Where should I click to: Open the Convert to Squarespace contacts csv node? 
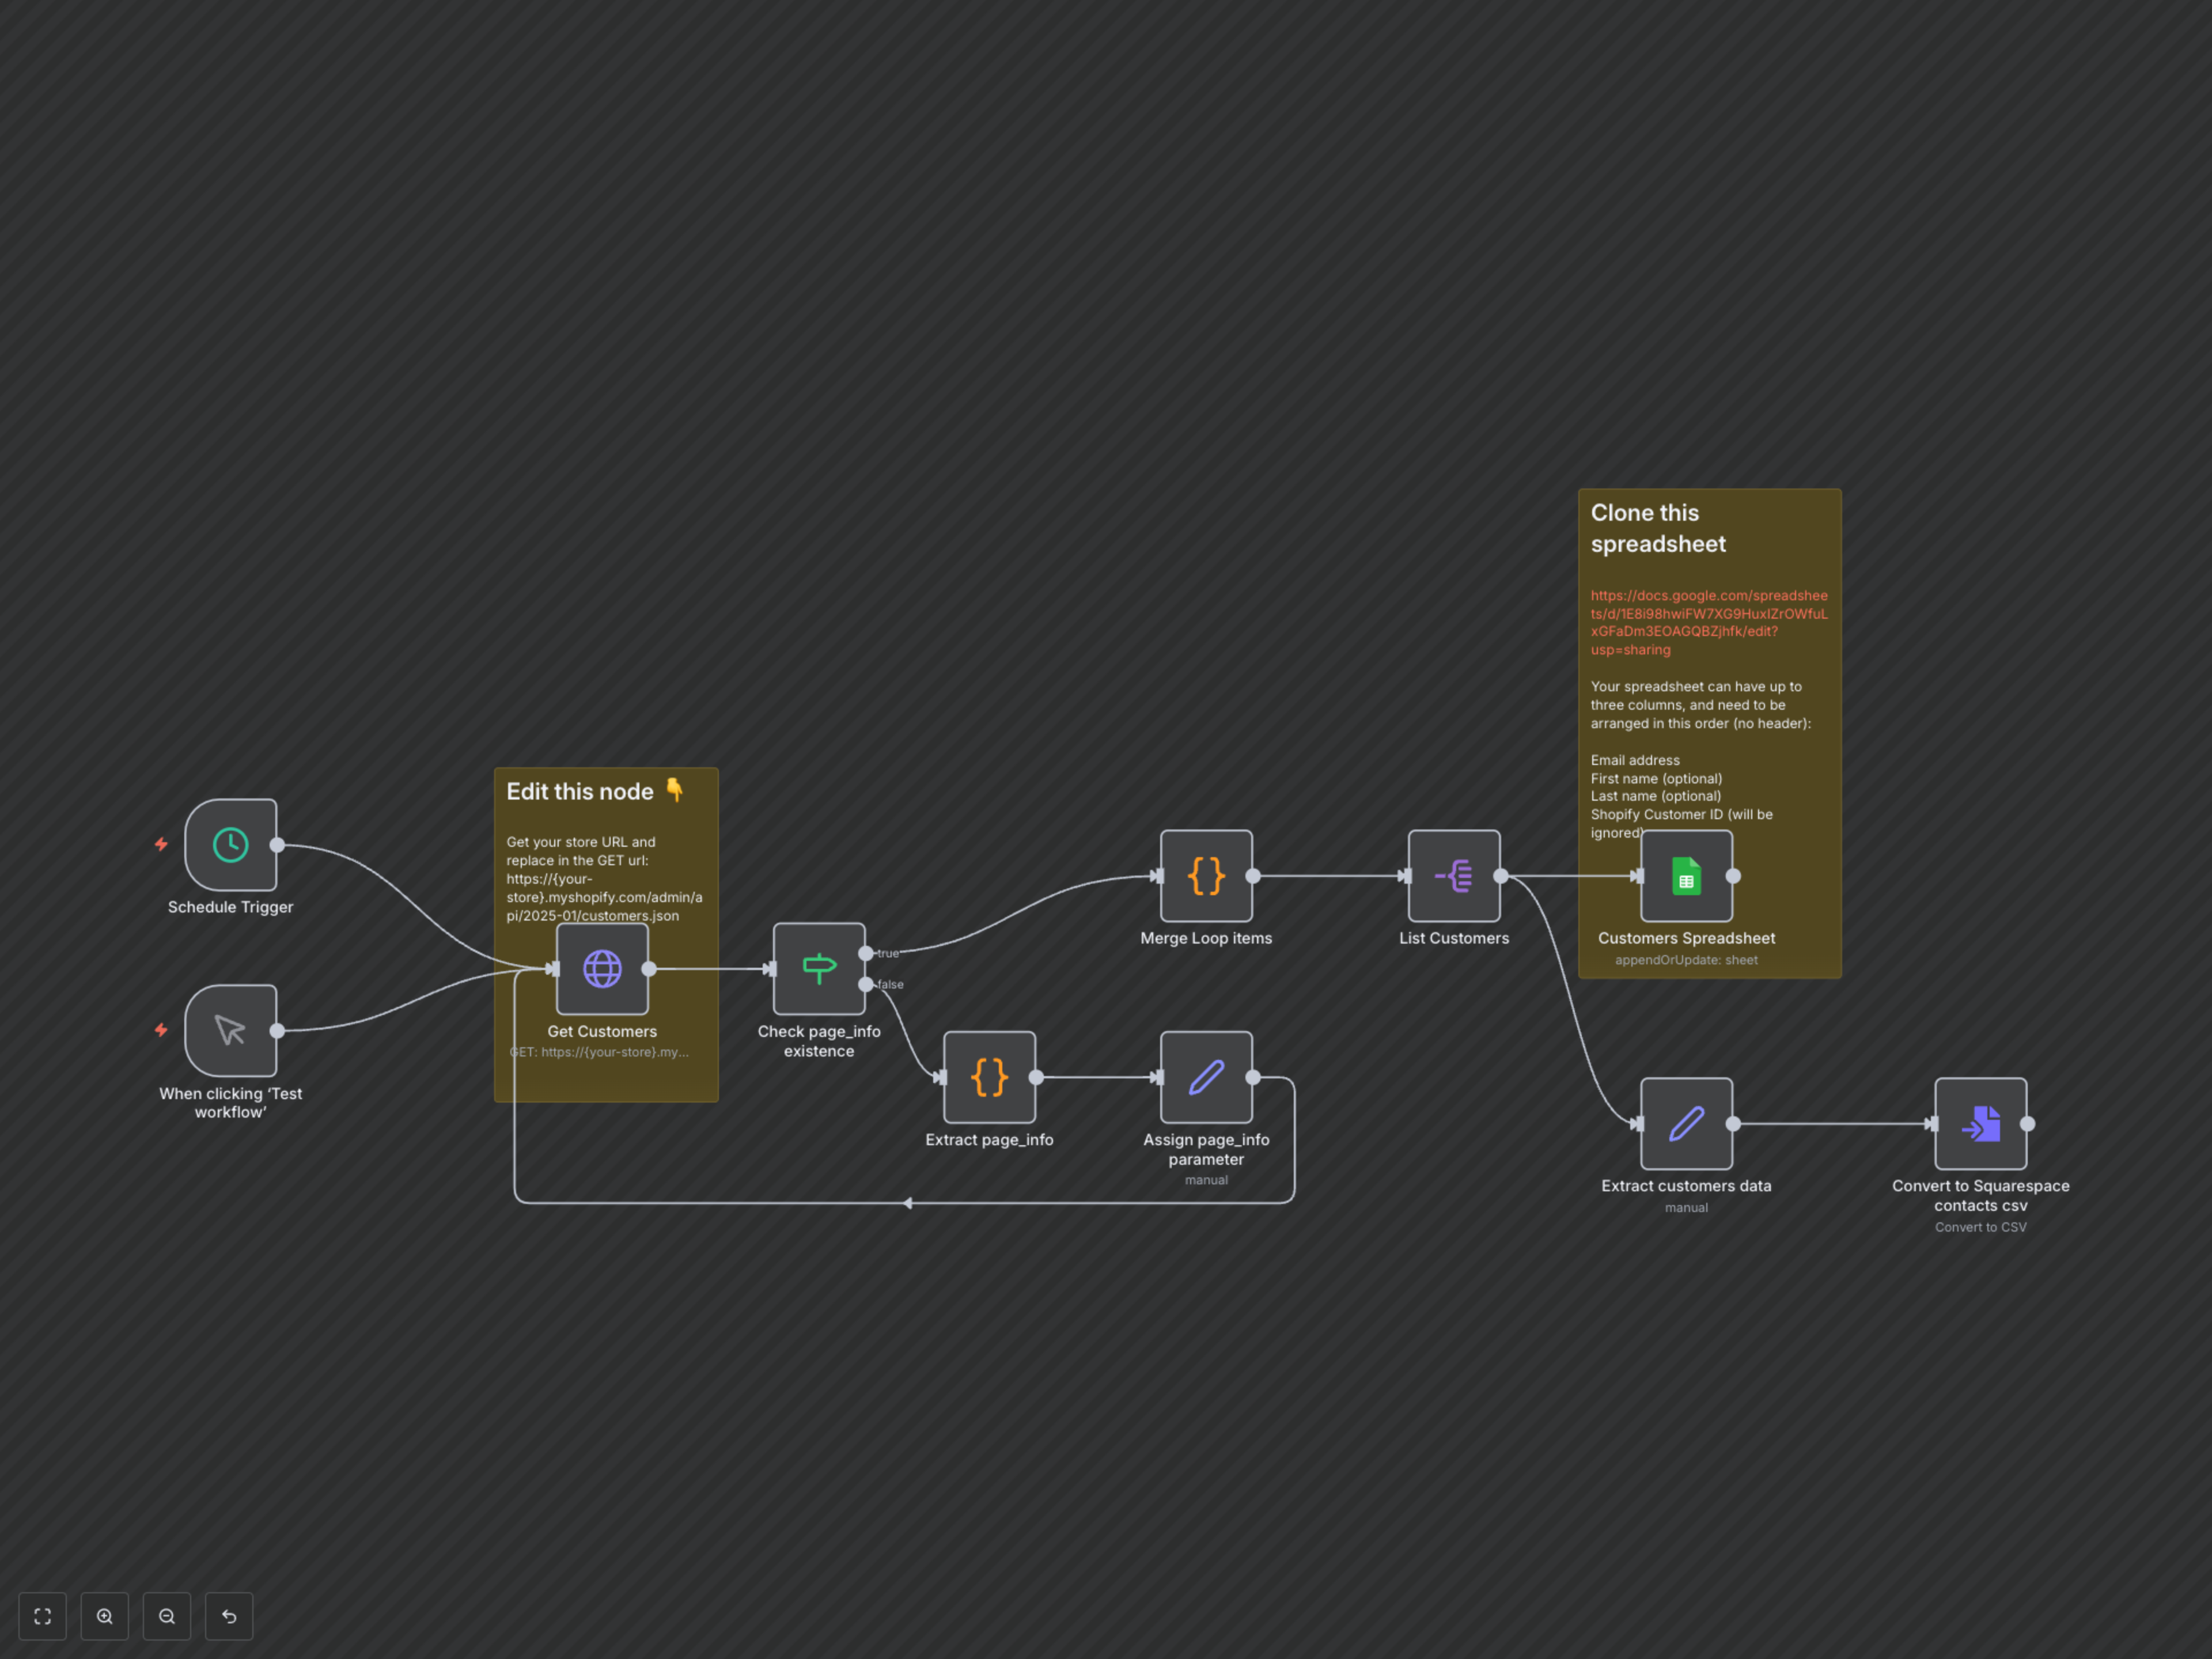pos(1980,1124)
